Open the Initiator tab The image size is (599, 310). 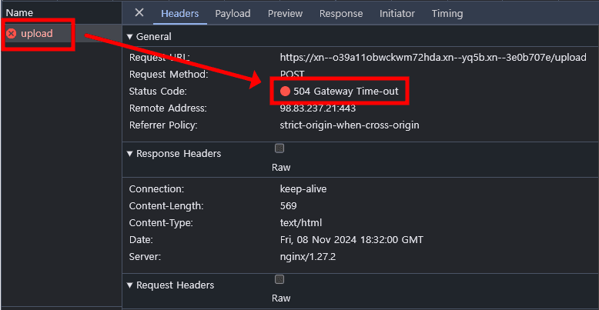[x=397, y=13]
